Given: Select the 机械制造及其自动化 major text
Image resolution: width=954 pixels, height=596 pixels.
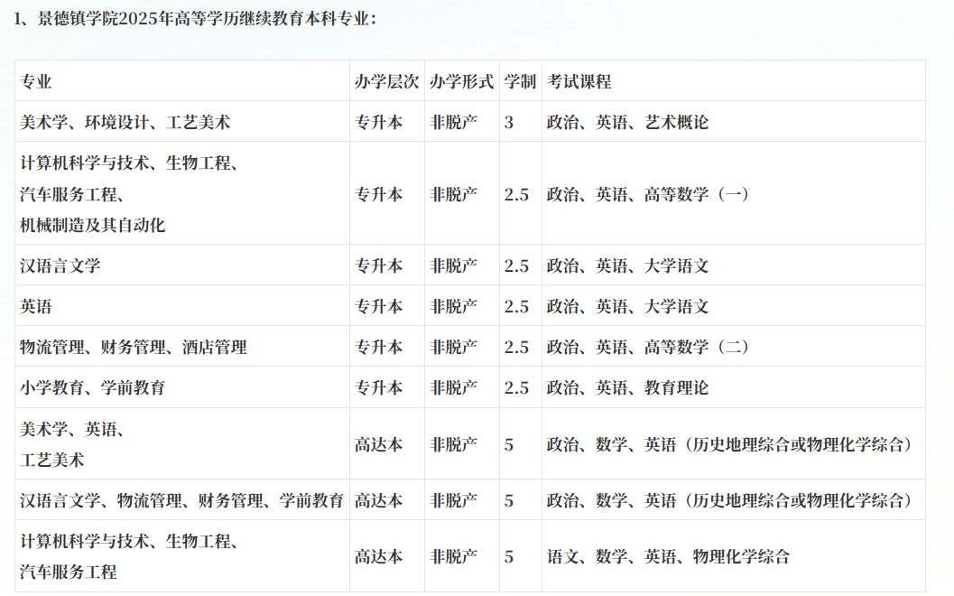Looking at the screenshot, I should (93, 225).
